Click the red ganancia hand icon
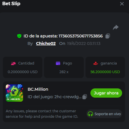 click(96, 63)
